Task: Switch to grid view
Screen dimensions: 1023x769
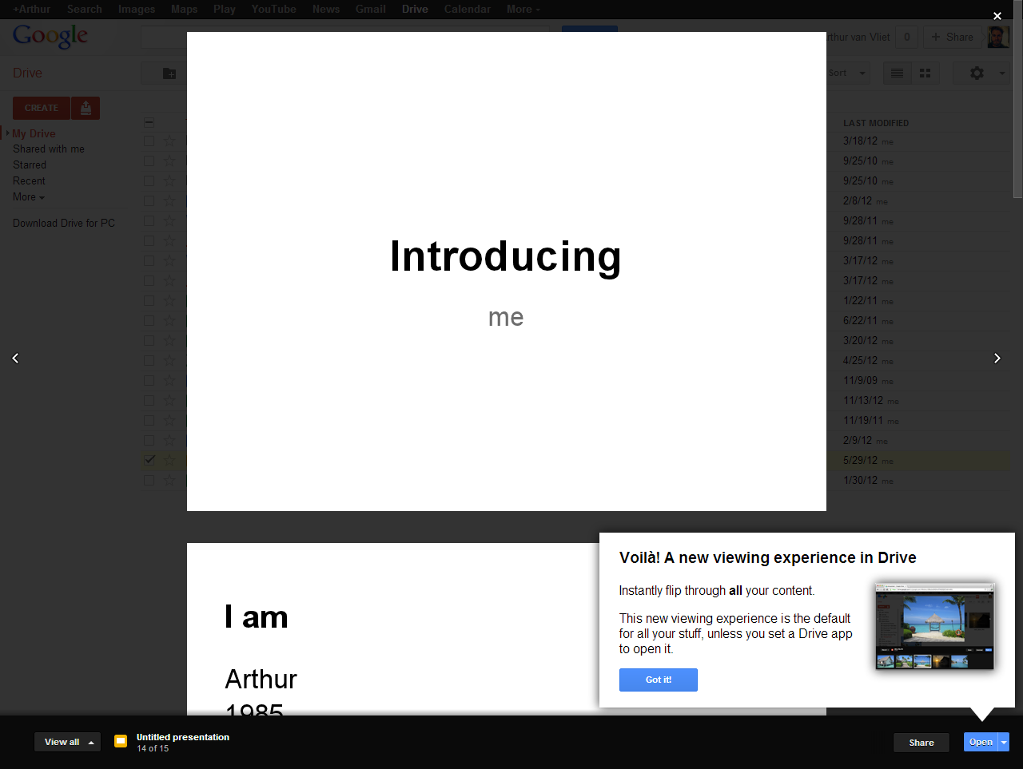Action: pos(925,73)
